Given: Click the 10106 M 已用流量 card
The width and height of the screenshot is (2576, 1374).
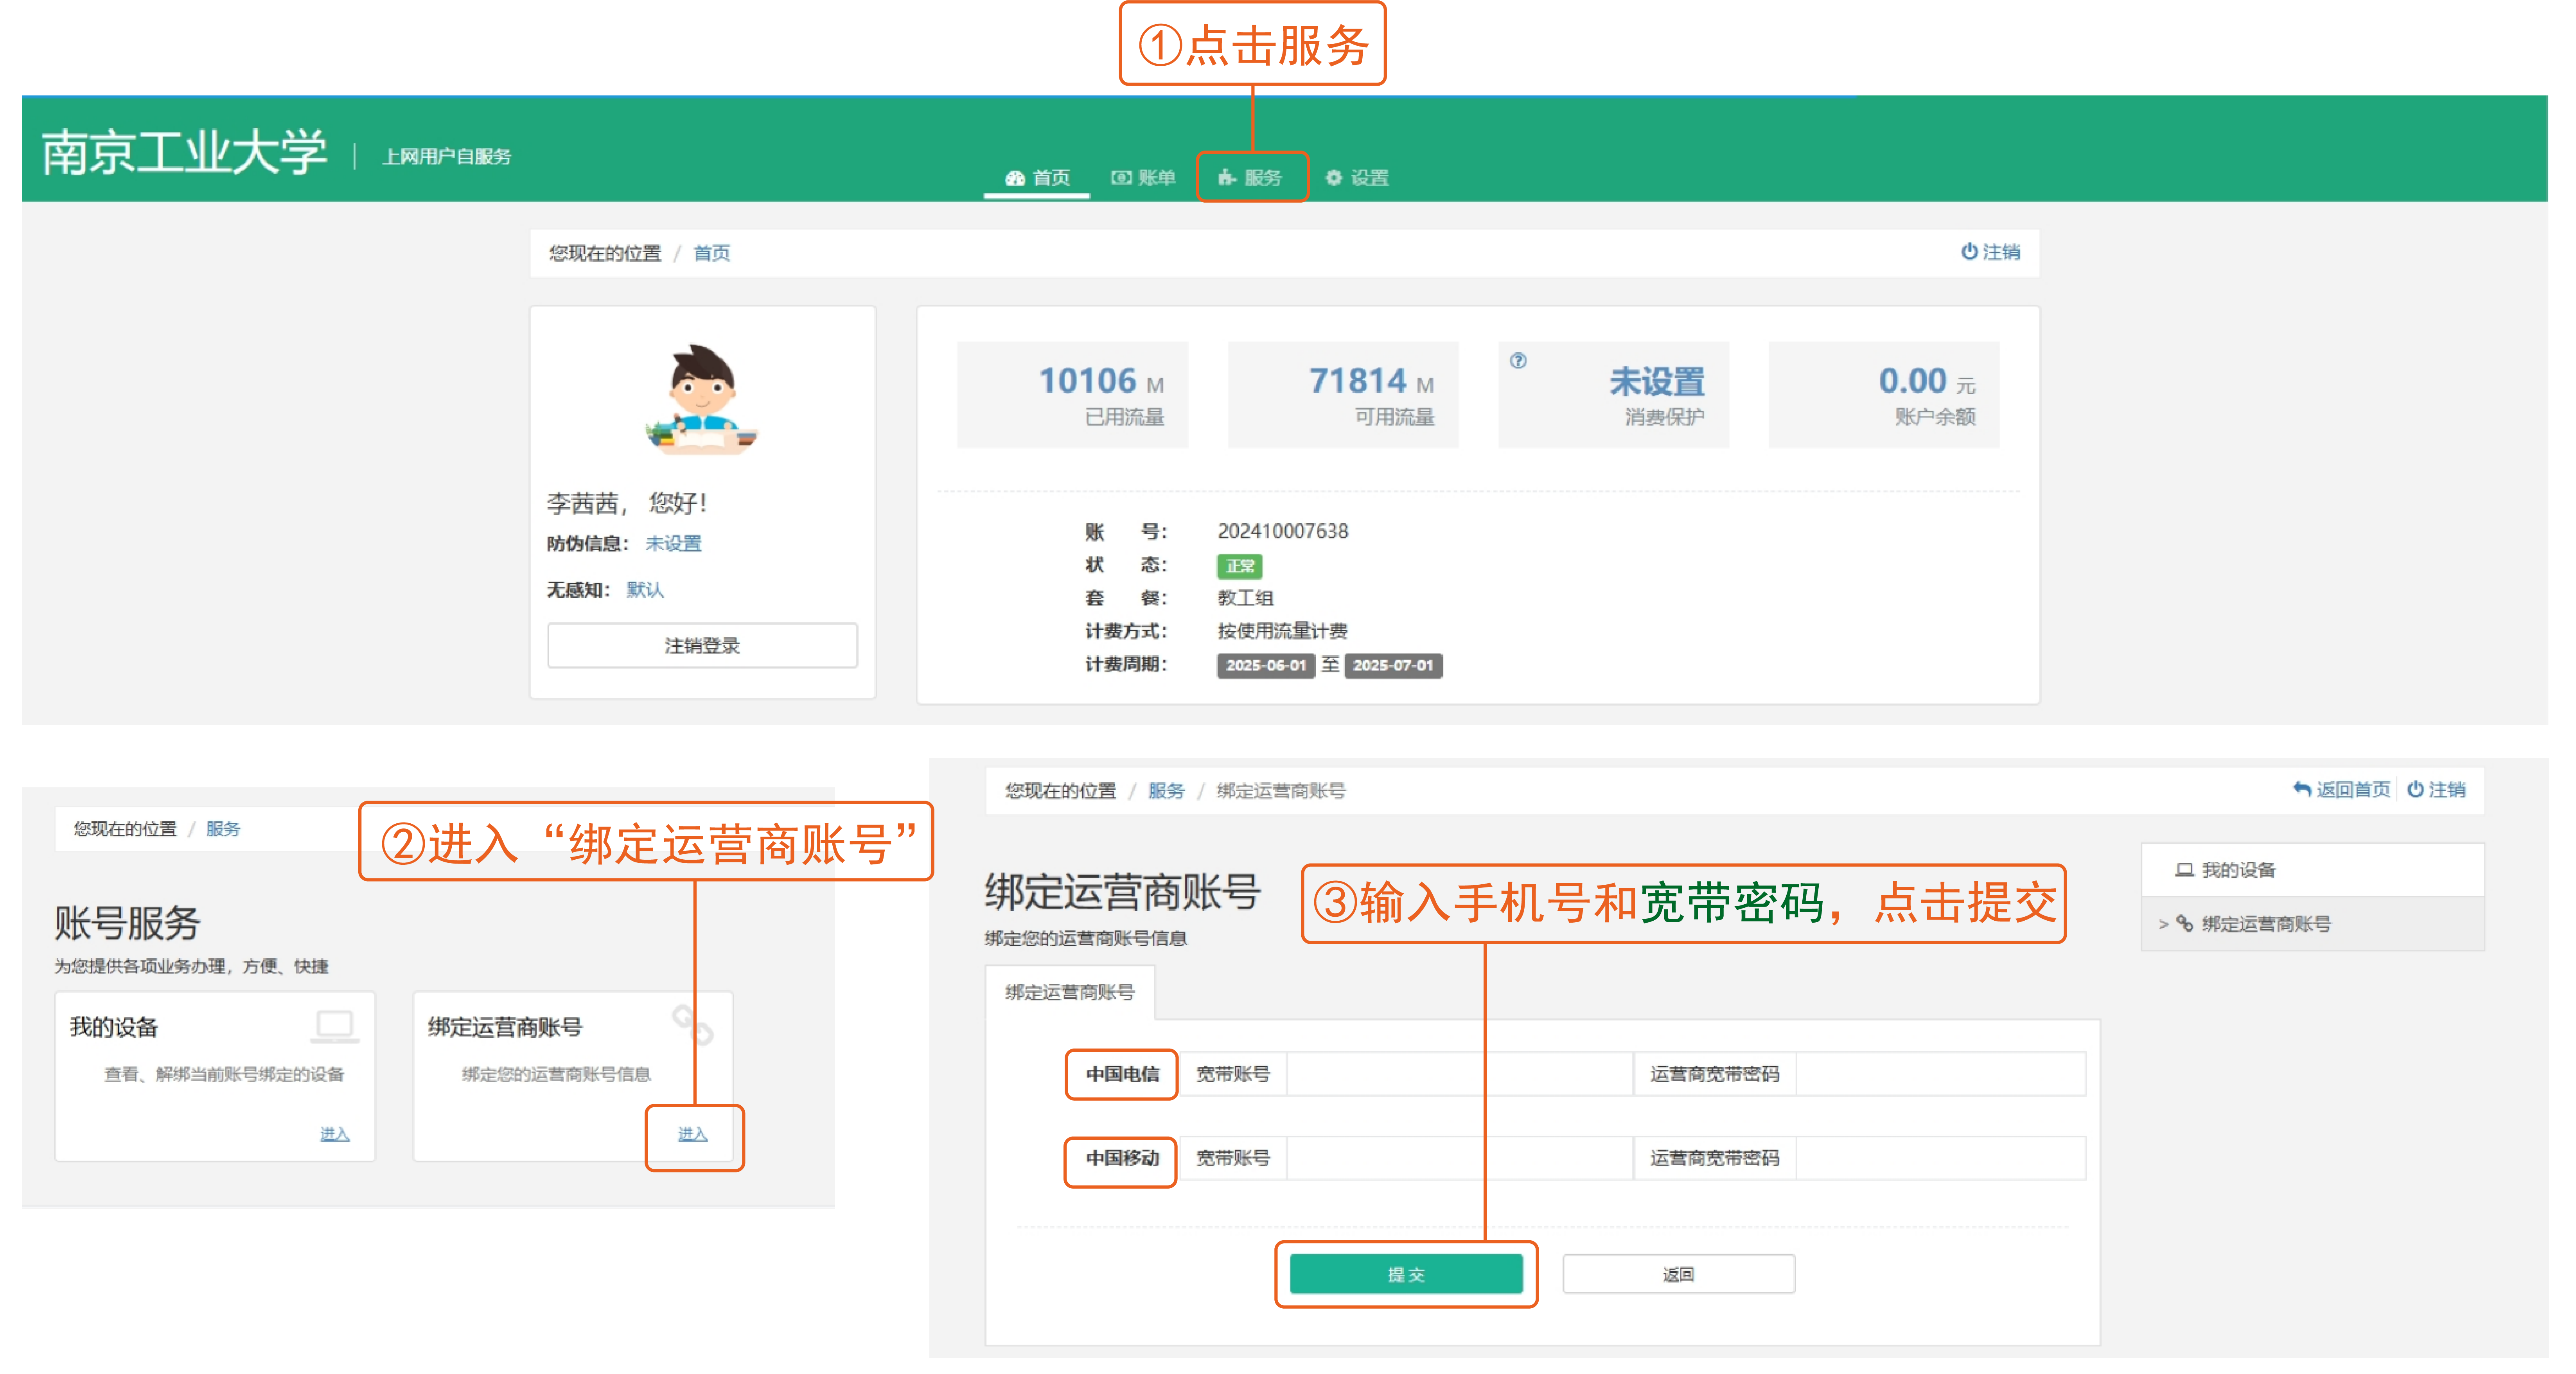Looking at the screenshot, I should (x=1072, y=395).
